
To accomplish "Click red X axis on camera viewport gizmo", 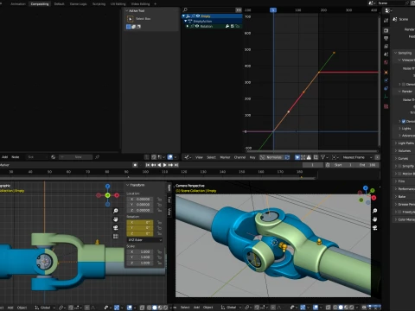I will click(x=373, y=198).
